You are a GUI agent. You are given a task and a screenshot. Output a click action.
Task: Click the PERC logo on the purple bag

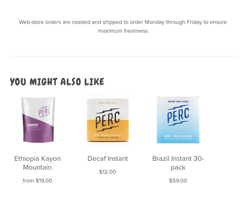[44, 112]
